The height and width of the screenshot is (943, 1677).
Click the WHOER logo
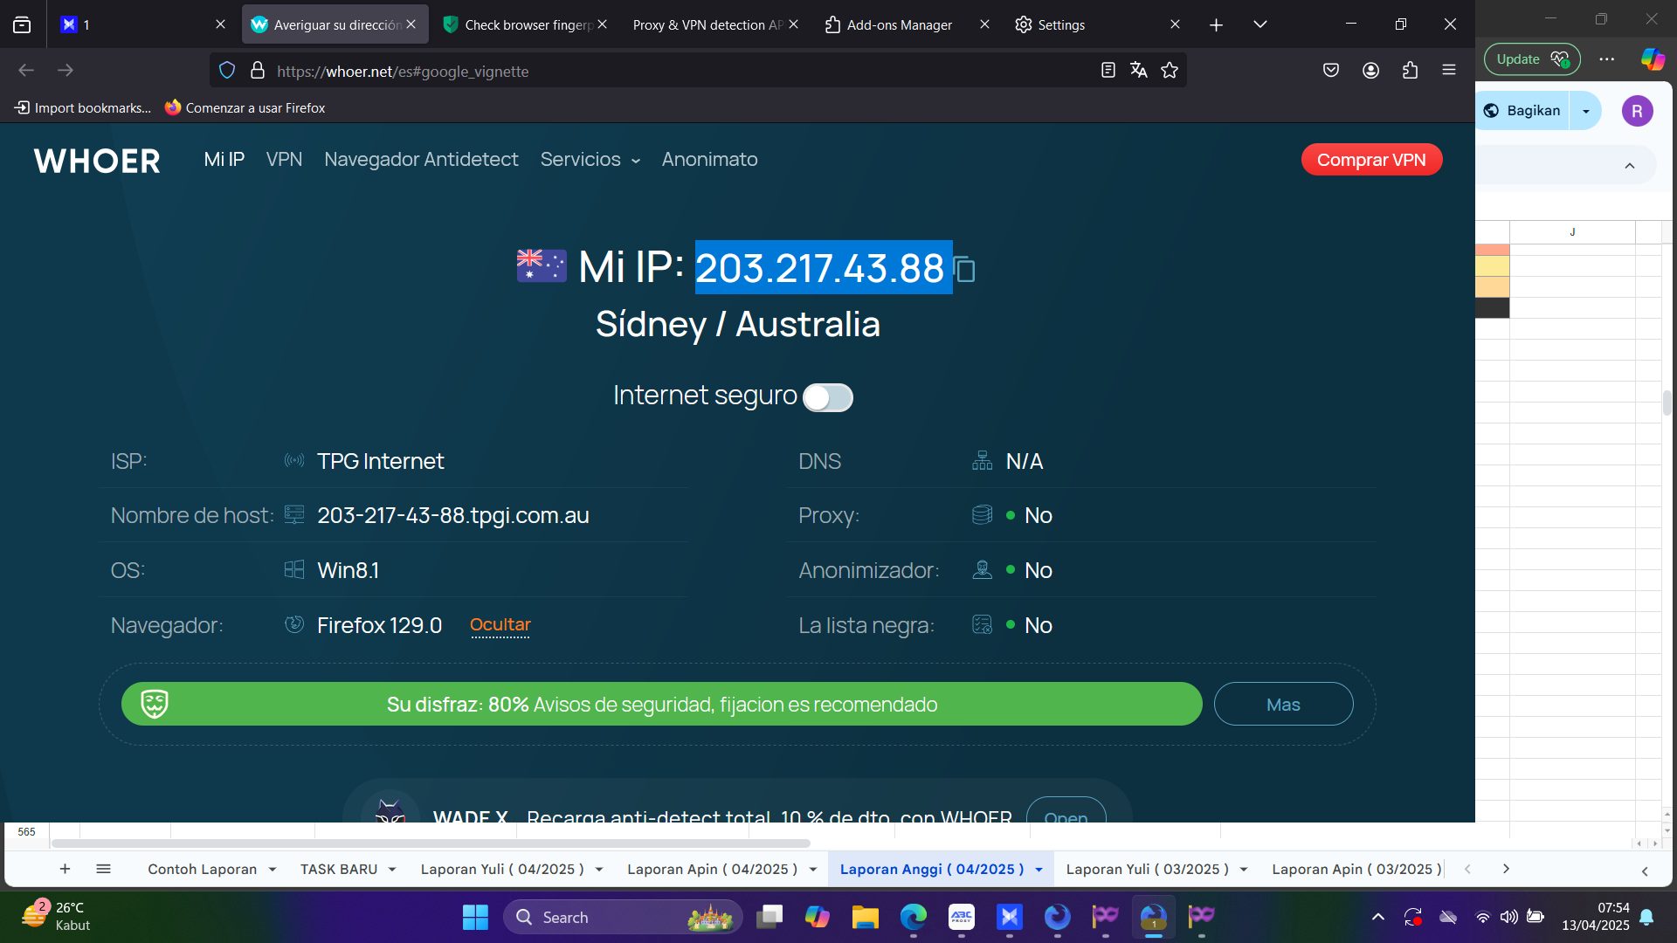pos(97,161)
